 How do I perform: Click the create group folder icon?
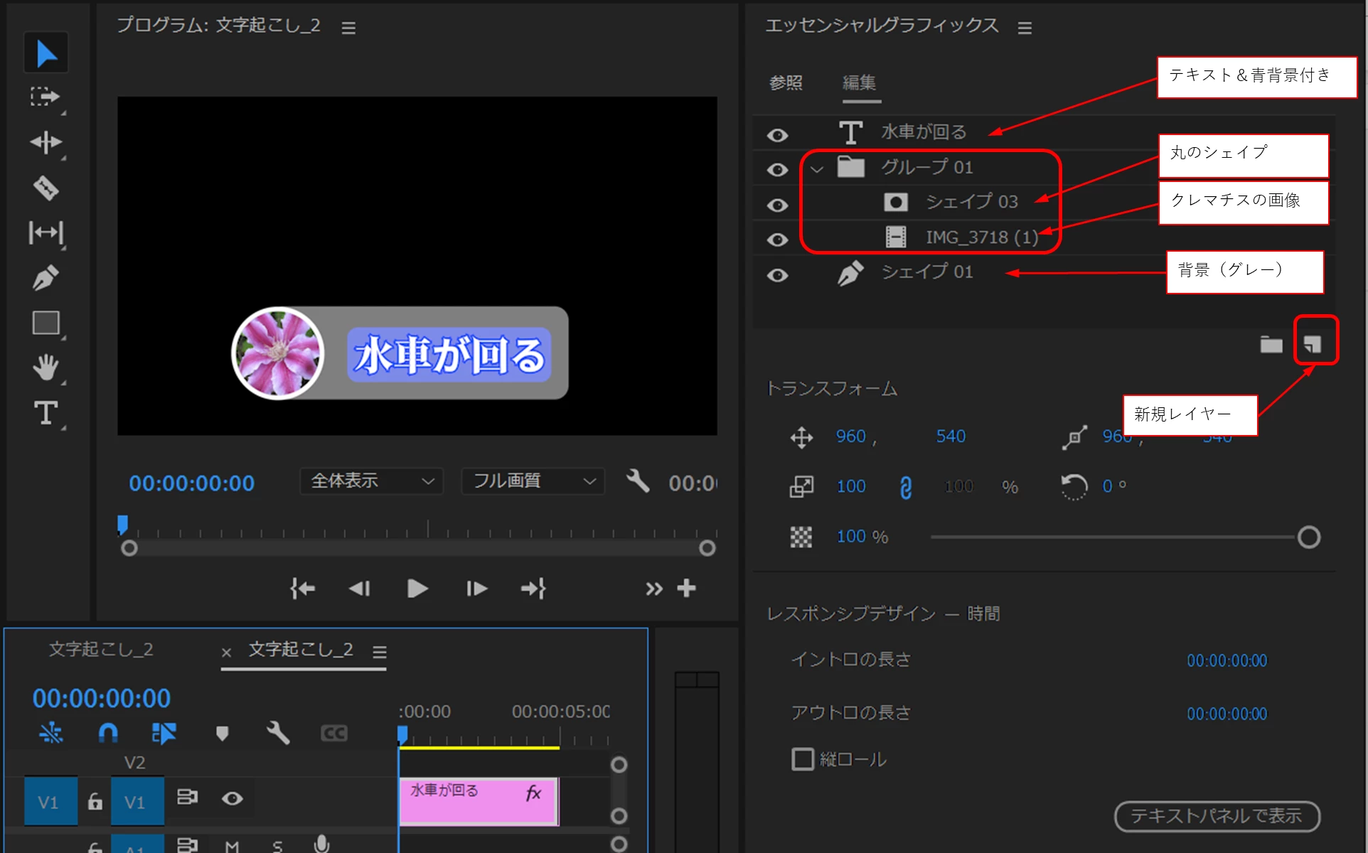click(1271, 345)
